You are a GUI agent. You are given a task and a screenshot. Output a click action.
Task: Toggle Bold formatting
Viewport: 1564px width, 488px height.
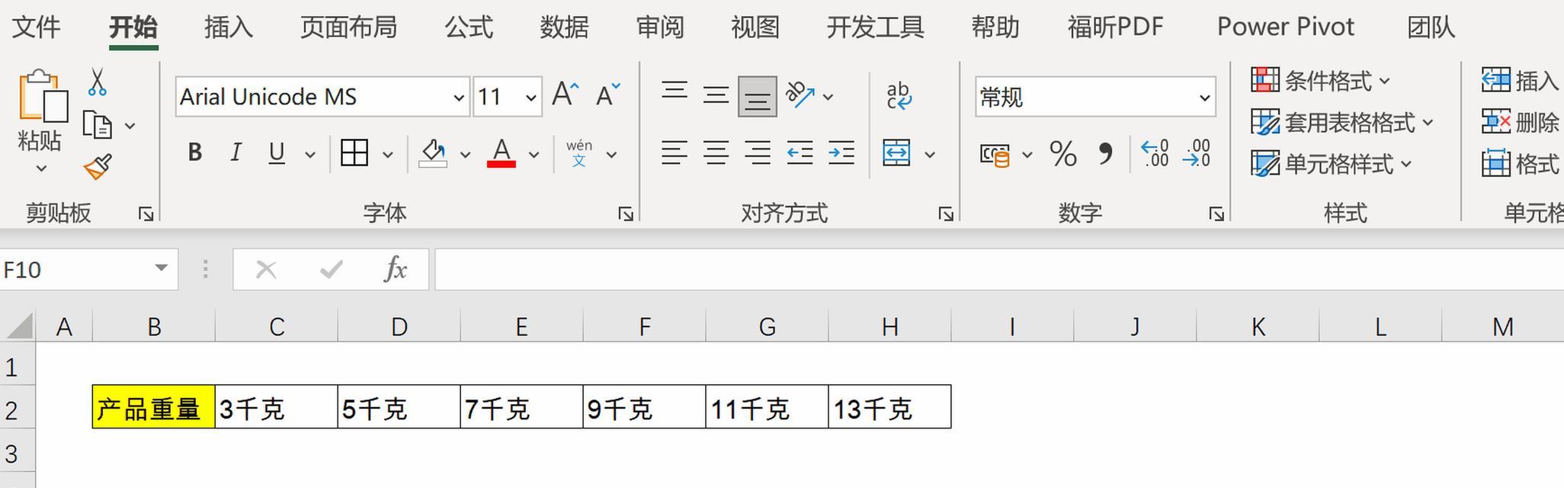click(x=195, y=153)
